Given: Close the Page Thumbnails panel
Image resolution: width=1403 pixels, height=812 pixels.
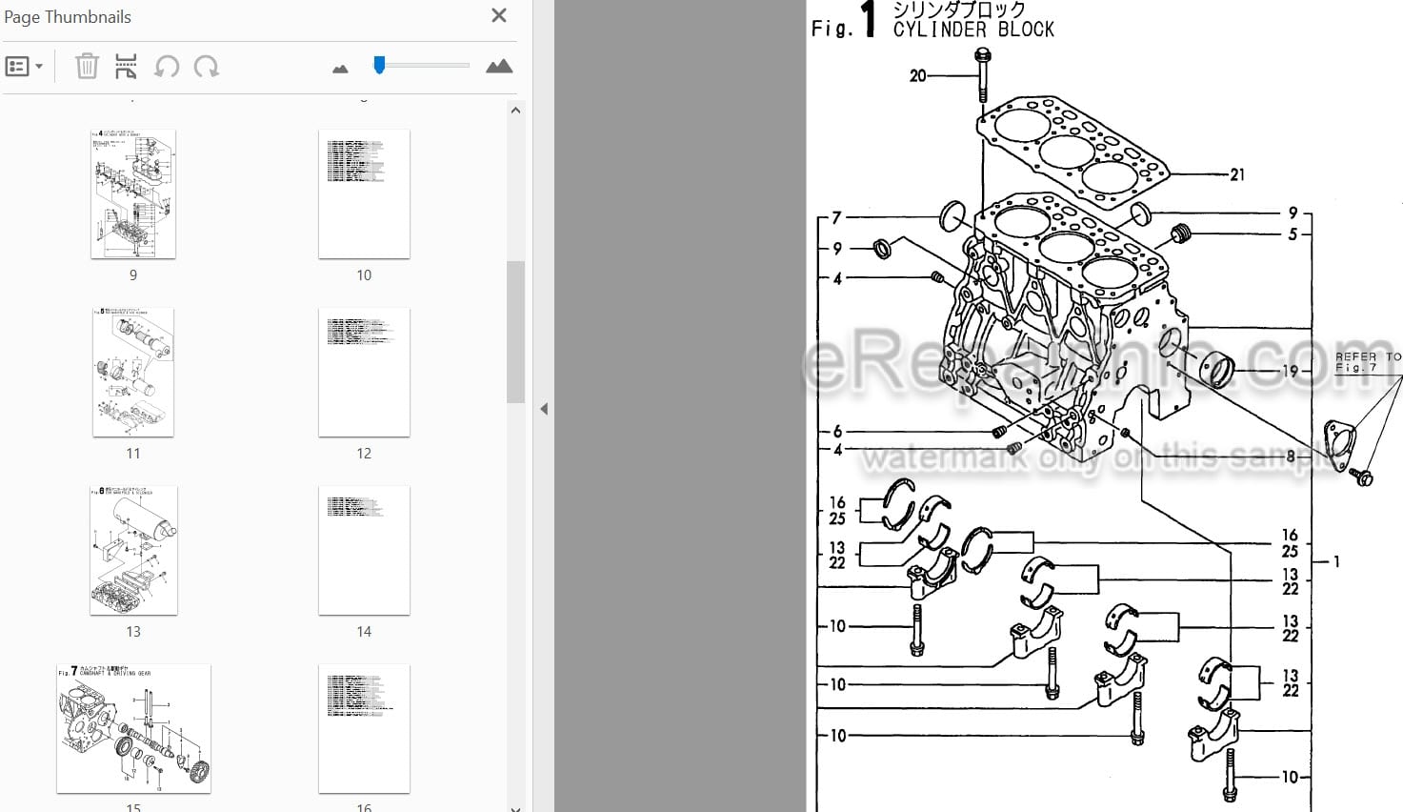Looking at the screenshot, I should click(498, 15).
